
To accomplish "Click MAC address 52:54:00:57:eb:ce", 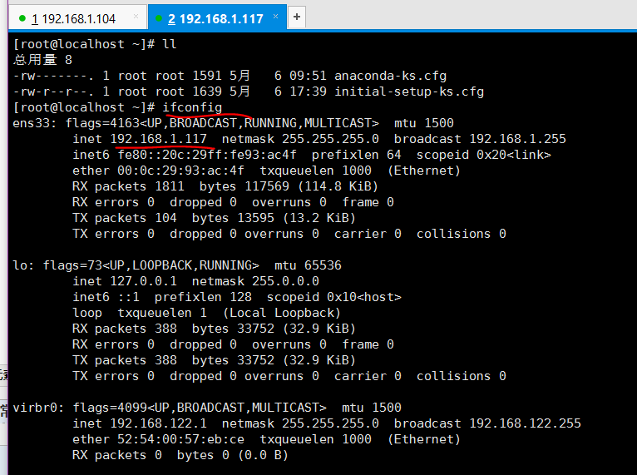I will click(180, 439).
